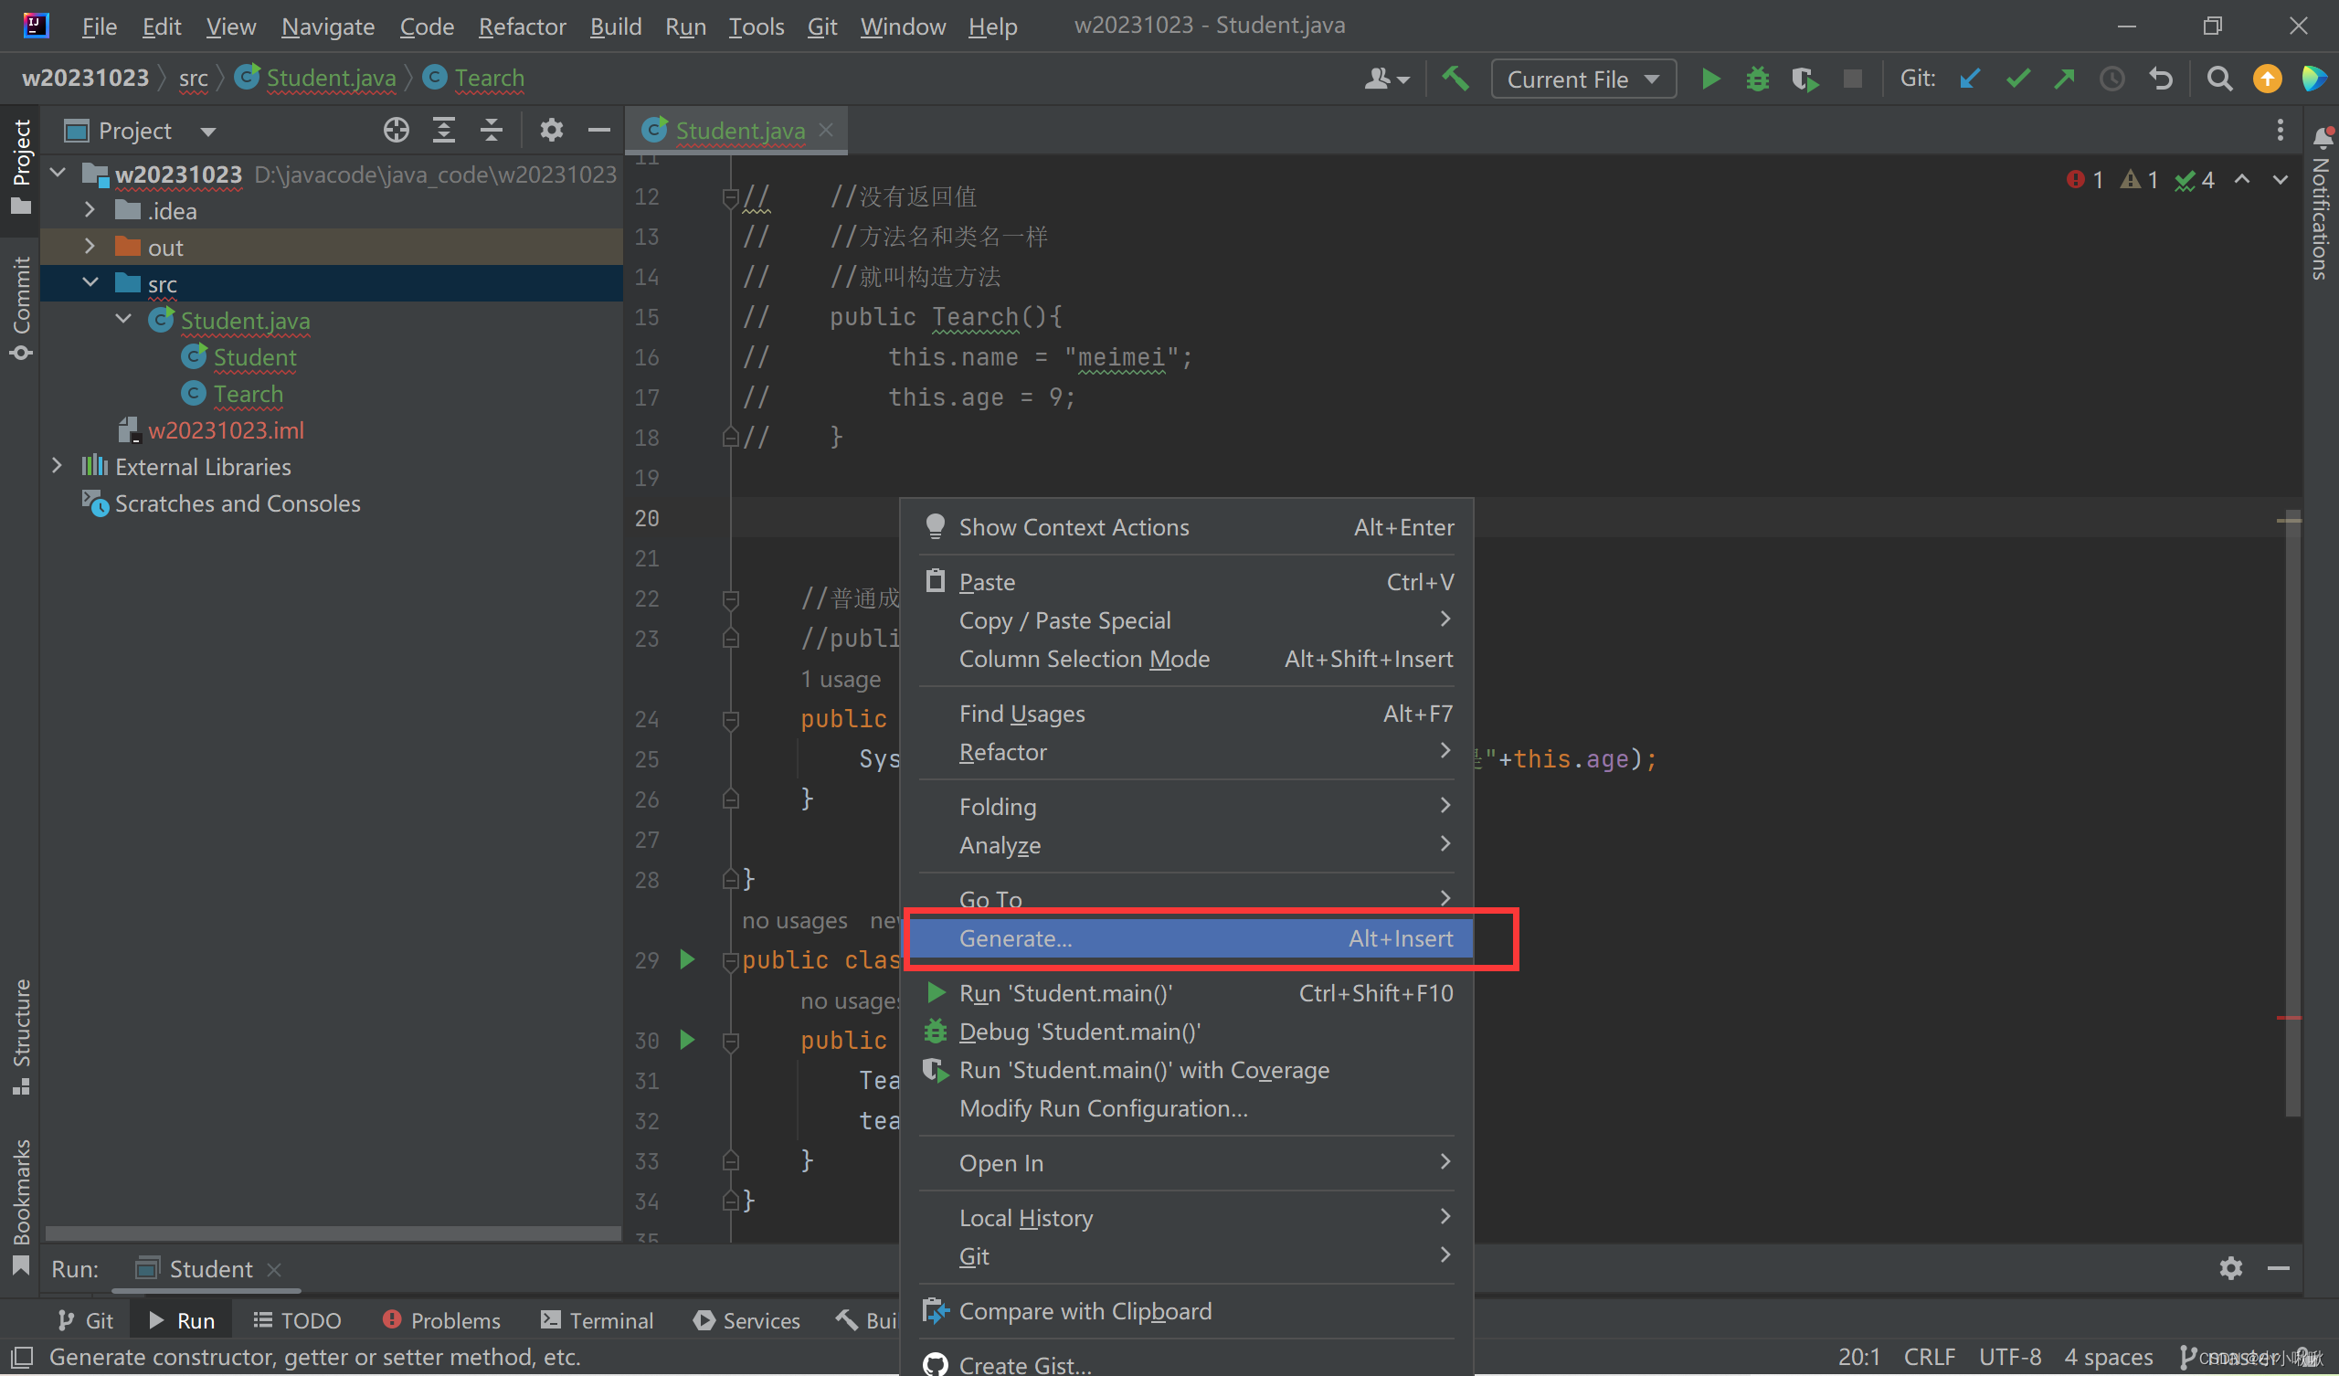Image resolution: width=2339 pixels, height=1376 pixels.
Task: Open the Refactor submenu in context menu
Action: click(1186, 751)
